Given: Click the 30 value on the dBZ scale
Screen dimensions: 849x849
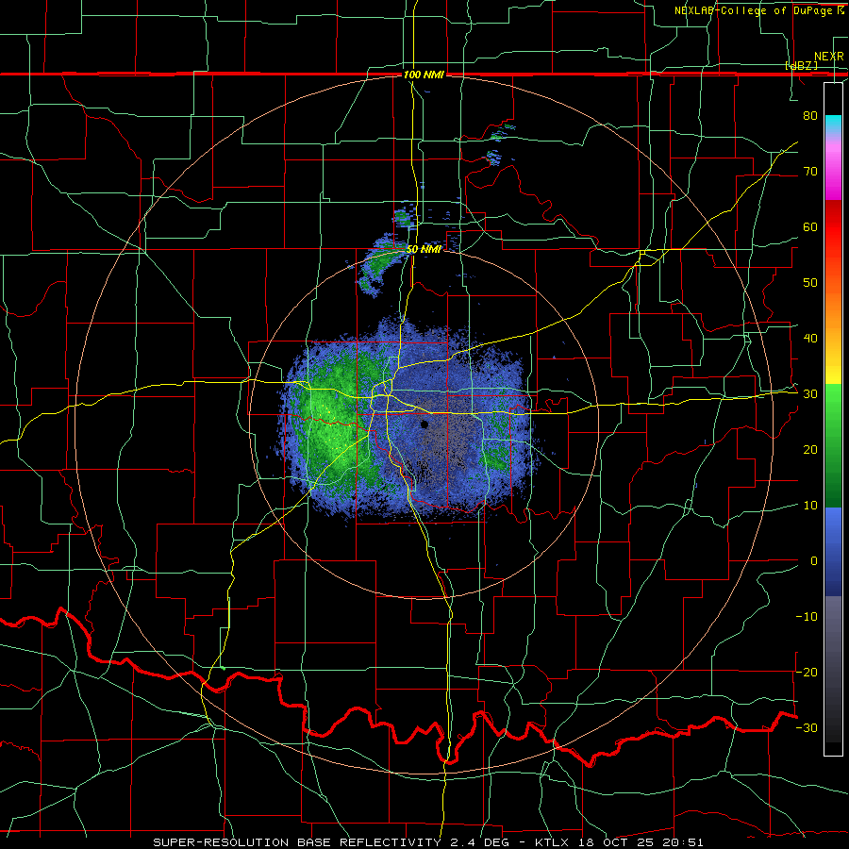Looking at the screenshot, I should point(810,394).
